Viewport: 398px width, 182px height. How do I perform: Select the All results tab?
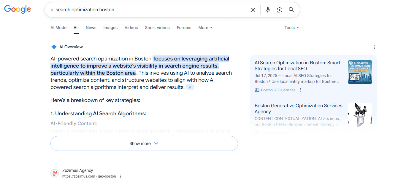pyautogui.click(x=76, y=28)
